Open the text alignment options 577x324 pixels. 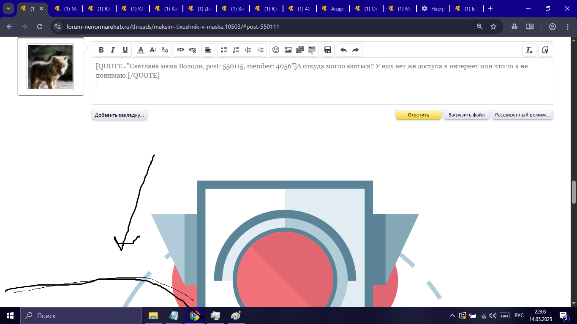click(208, 50)
